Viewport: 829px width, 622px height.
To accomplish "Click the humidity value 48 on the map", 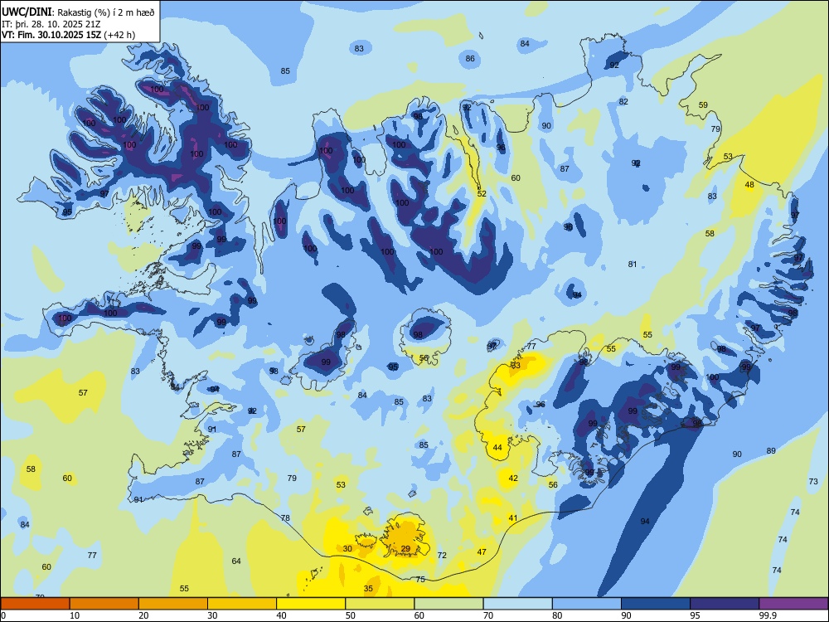I will [x=749, y=185].
